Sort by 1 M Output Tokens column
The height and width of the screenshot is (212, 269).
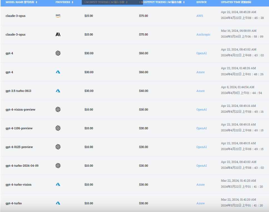click(x=184, y=2)
